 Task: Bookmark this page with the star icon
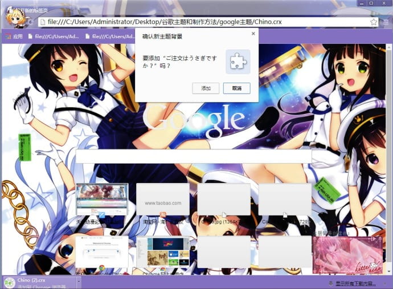[x=374, y=22]
